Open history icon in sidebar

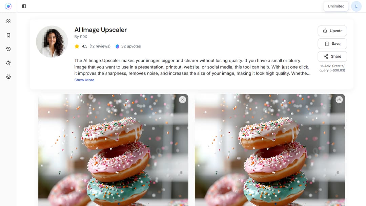pyautogui.click(x=8, y=49)
